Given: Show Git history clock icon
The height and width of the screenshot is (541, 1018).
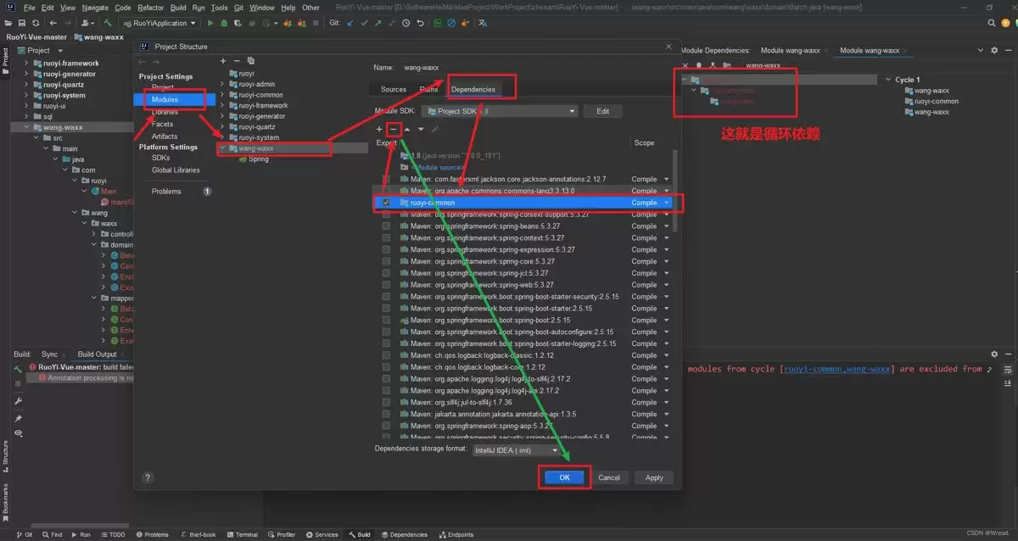Looking at the screenshot, I should pos(406,23).
